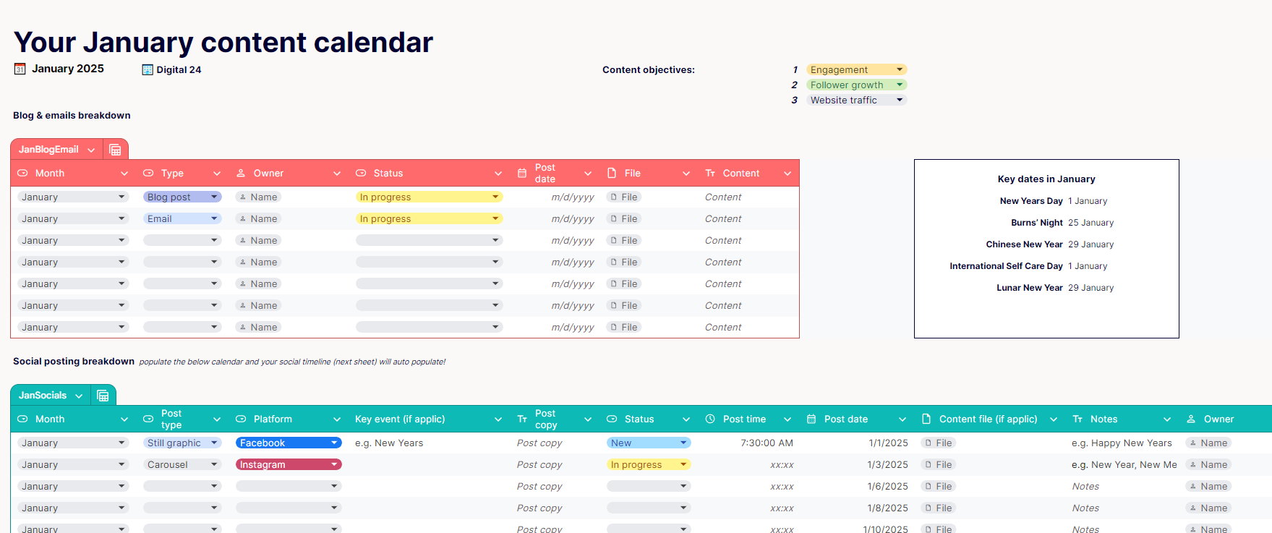The height and width of the screenshot is (533, 1272).
Task: Open the Follower growth objective dropdown
Action: (x=900, y=85)
